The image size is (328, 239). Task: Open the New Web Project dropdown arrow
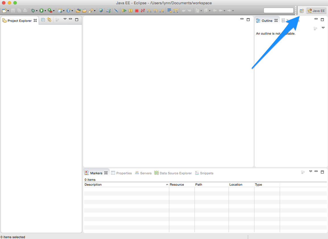(64, 11)
